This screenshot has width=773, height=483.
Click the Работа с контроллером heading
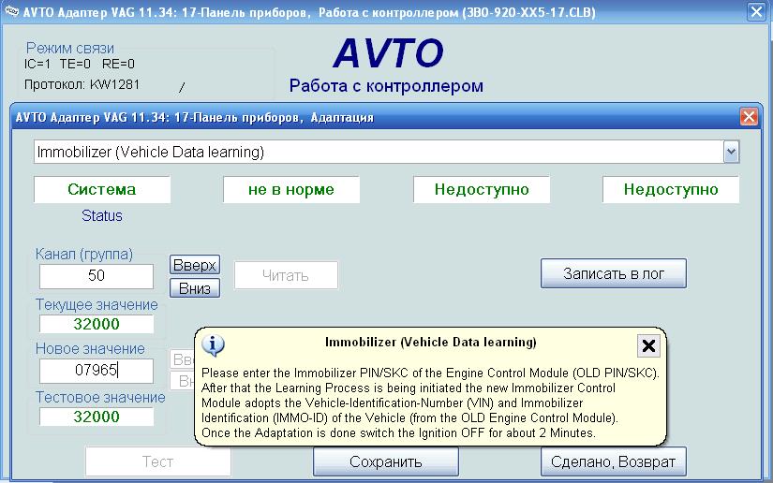pyautogui.click(x=386, y=86)
